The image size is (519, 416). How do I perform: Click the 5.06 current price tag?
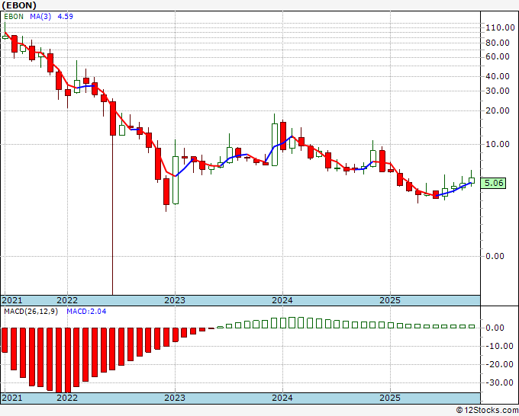(493, 183)
